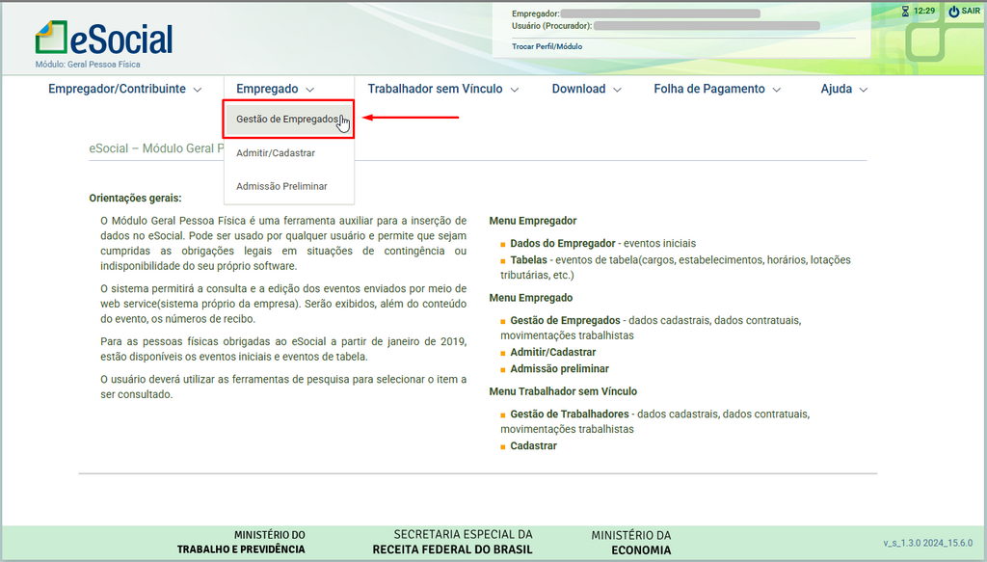Screen dimensions: 987x562
Task: Select Gestão de Empregados in dropdown
Action: click(287, 120)
